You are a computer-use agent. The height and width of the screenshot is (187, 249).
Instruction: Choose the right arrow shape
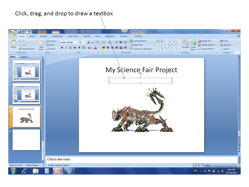[172, 45]
